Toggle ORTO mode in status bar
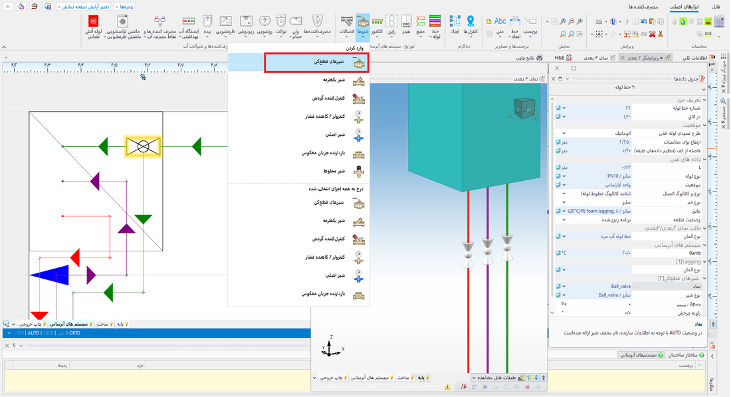The width and height of the screenshot is (731, 397). point(74,333)
